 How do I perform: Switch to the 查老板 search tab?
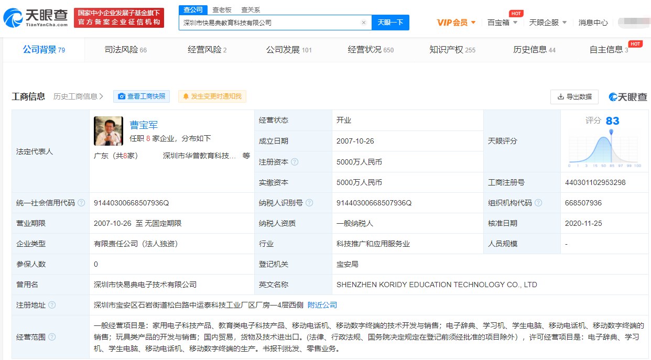[x=222, y=10]
